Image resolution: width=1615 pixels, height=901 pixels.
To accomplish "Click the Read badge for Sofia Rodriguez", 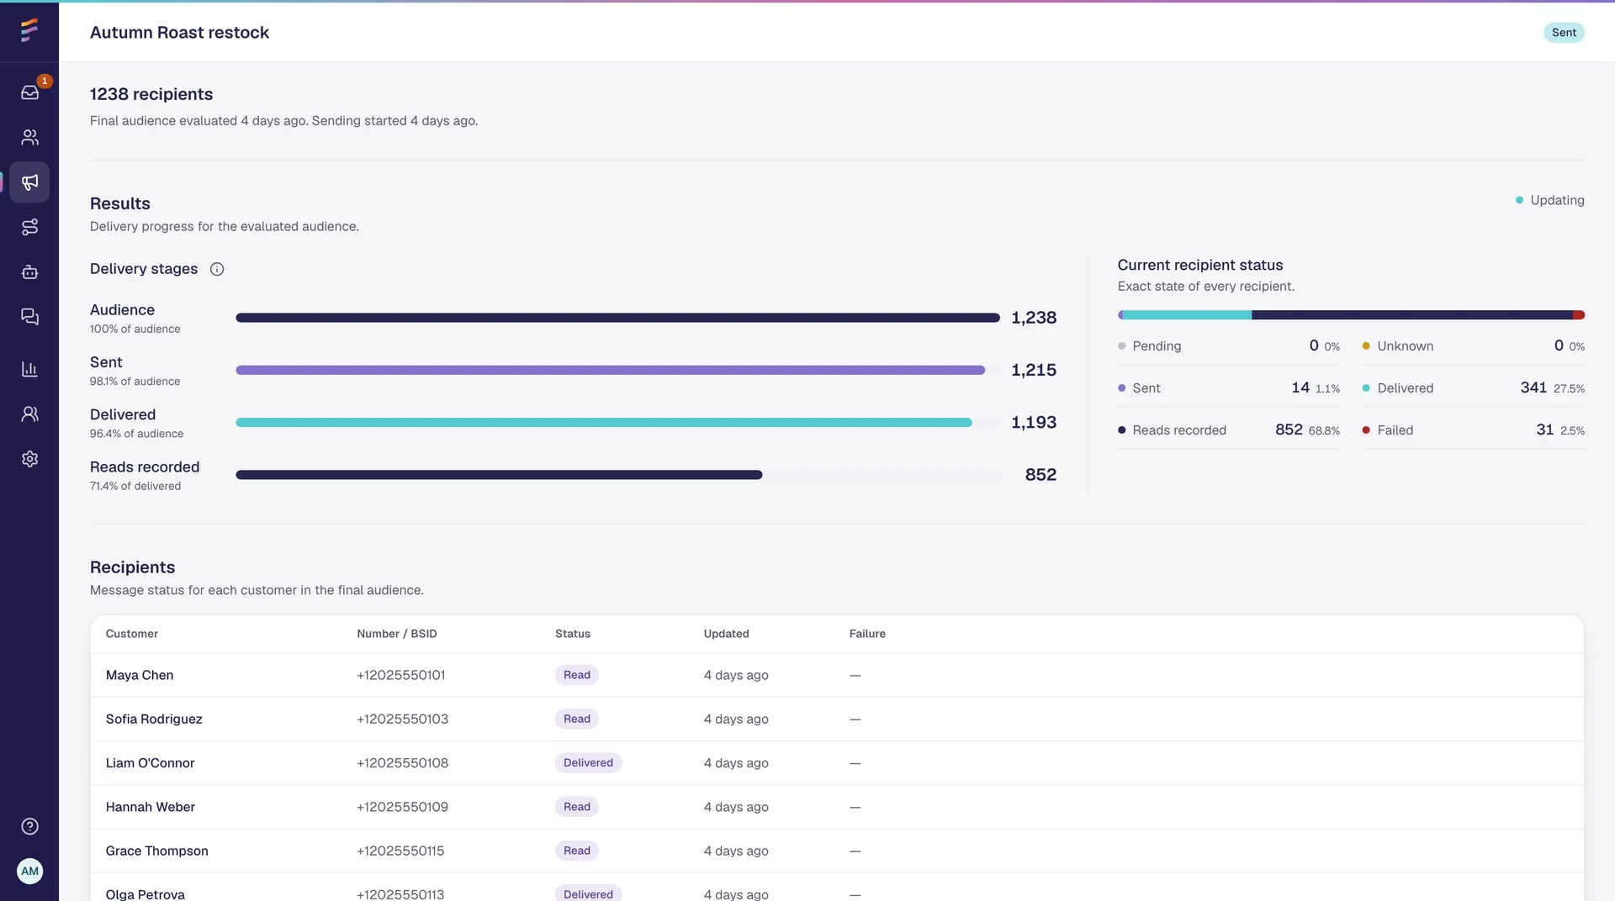I will pos(577,719).
